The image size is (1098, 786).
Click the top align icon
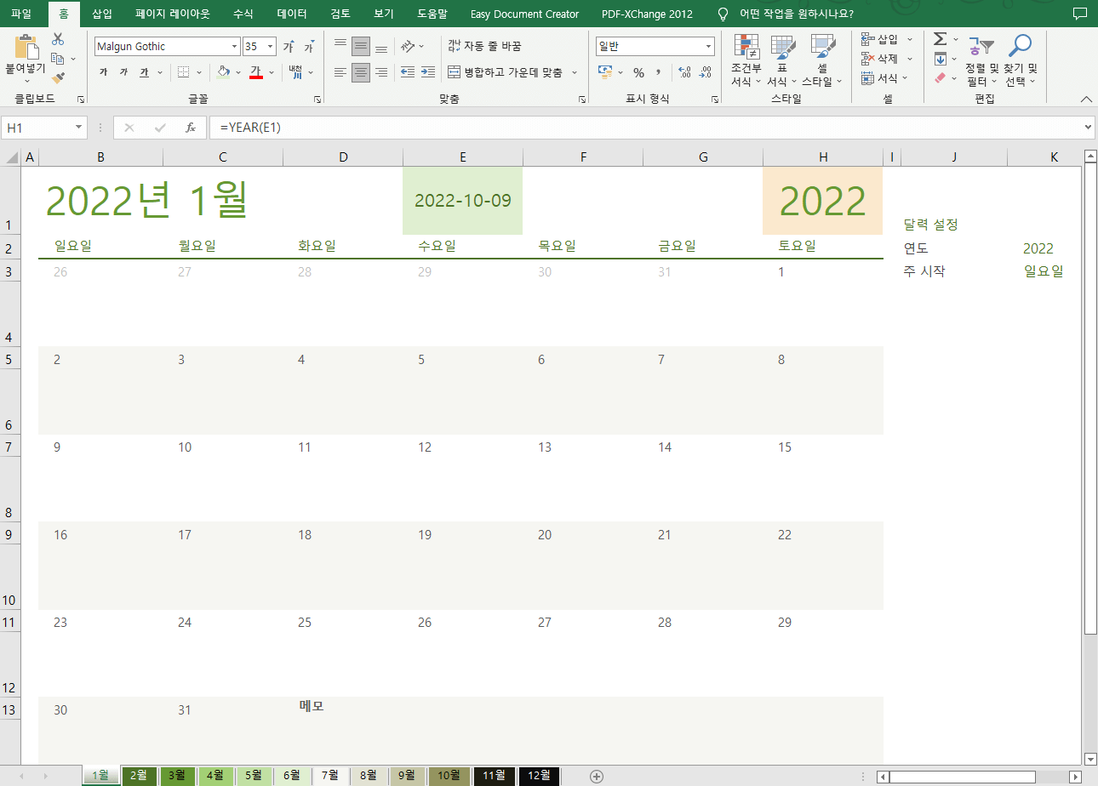(340, 46)
